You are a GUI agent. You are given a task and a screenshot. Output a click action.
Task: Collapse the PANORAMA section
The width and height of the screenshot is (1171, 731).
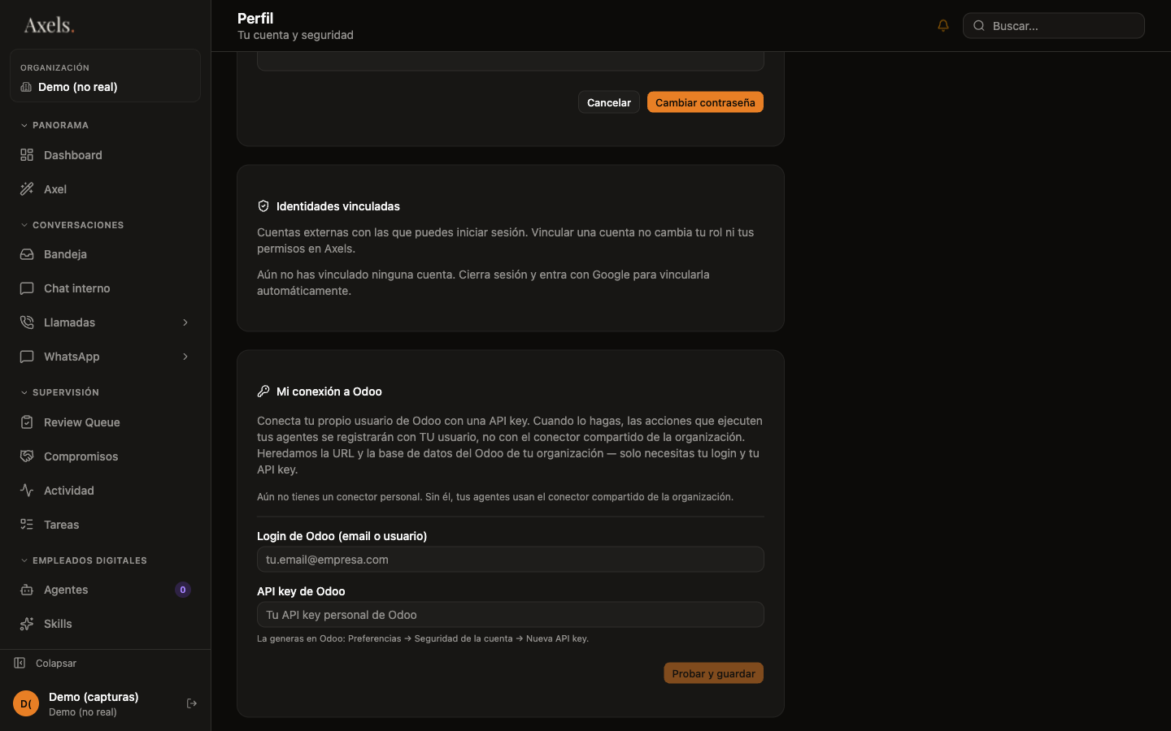click(54, 125)
